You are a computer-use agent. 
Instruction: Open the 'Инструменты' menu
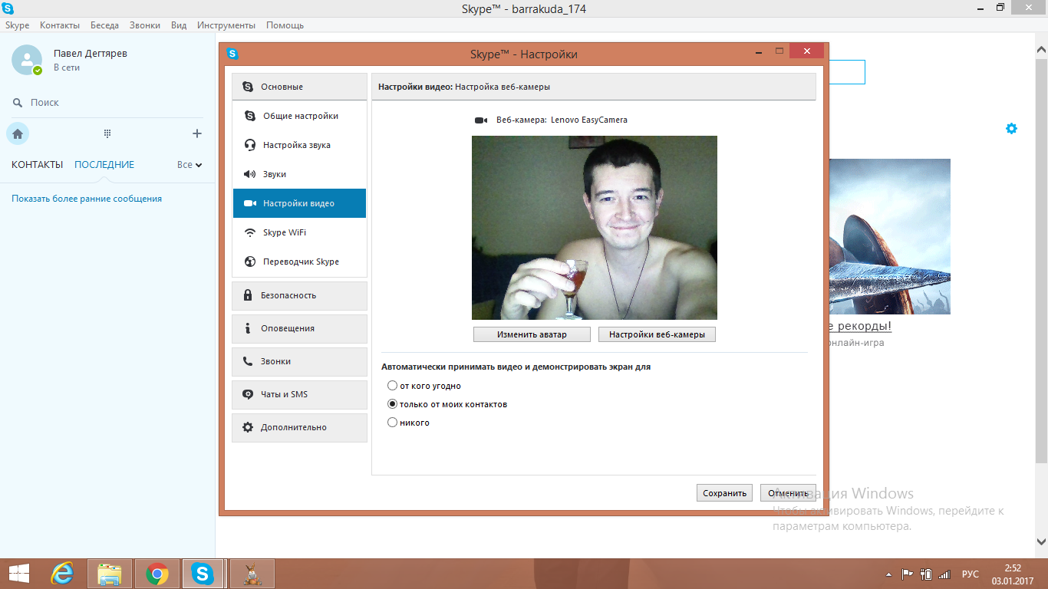[227, 25]
